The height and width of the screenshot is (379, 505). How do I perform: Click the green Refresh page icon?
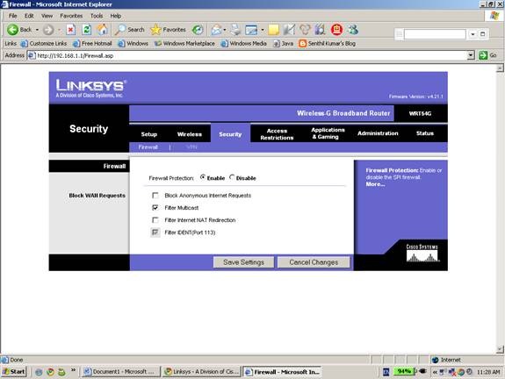point(86,30)
